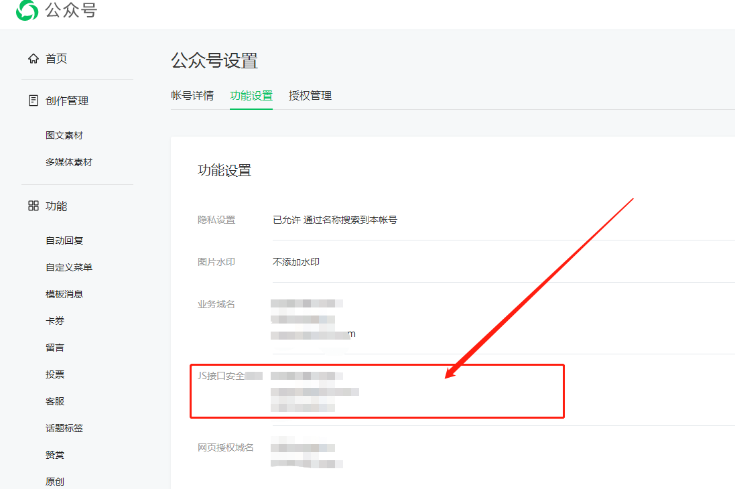The width and height of the screenshot is (735, 489).
Task: Open 多媒体素材 in the sidebar
Action: [x=69, y=162]
